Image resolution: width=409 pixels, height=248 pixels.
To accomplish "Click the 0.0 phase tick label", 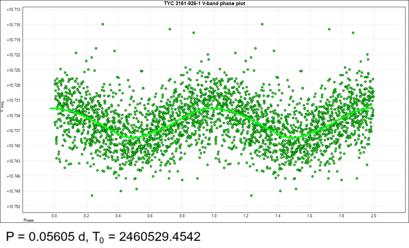I will (x=54, y=216).
